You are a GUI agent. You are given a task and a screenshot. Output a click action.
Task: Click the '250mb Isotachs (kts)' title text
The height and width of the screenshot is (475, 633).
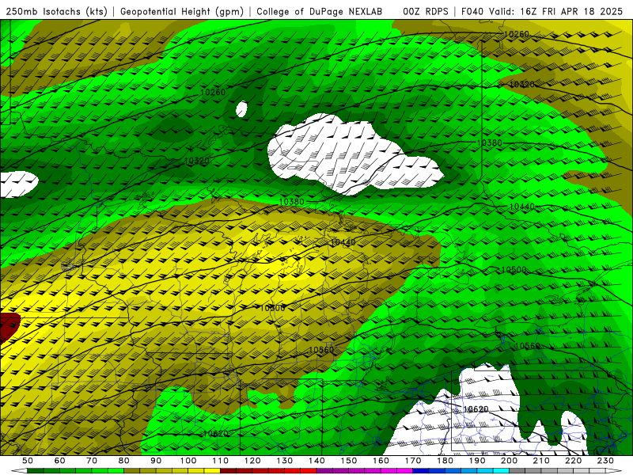click(x=57, y=11)
